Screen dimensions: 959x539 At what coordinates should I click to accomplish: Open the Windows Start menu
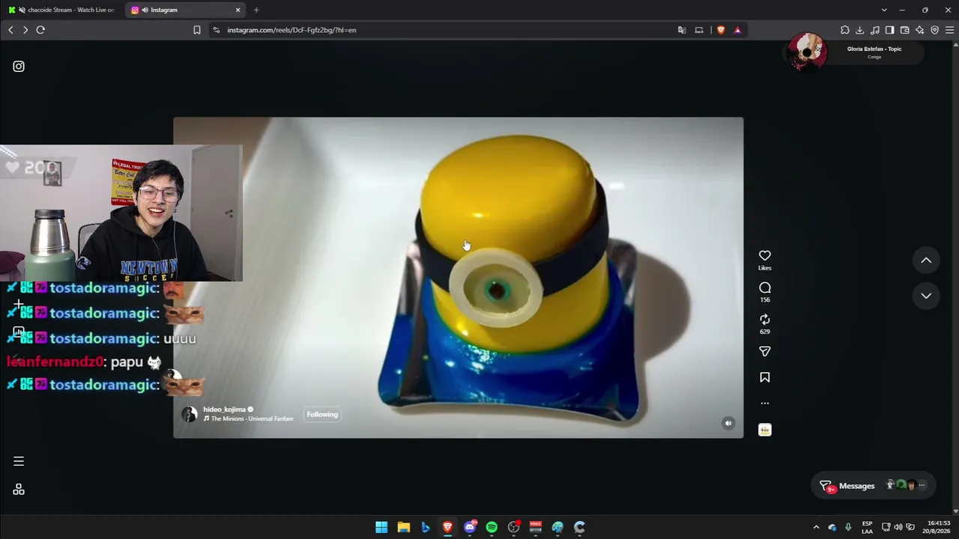(x=381, y=527)
